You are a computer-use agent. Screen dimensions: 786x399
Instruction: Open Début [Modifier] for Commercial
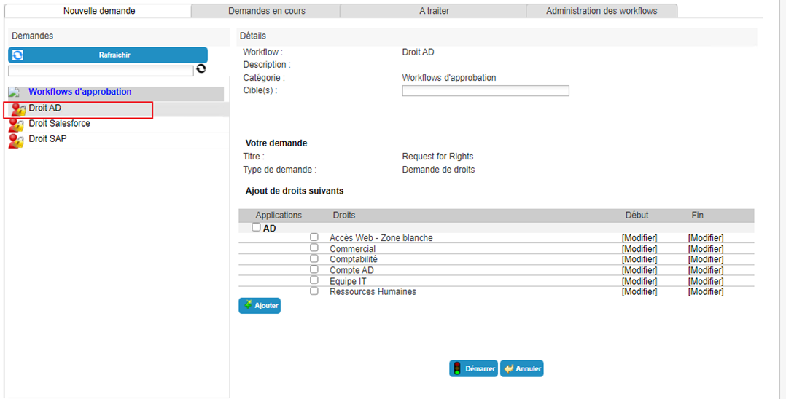pyautogui.click(x=639, y=249)
